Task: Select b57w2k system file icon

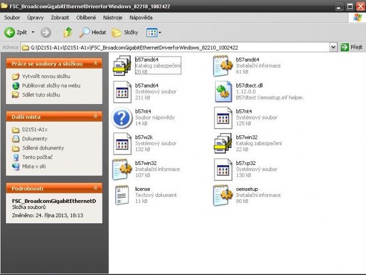Action: (x=122, y=144)
